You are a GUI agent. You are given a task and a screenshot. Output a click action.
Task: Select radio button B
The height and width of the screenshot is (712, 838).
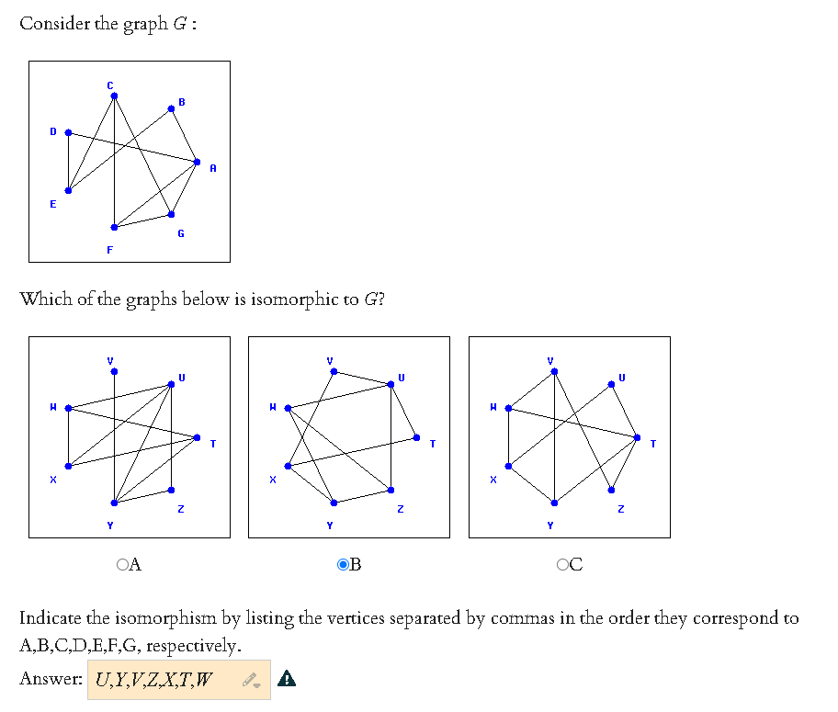tap(343, 565)
